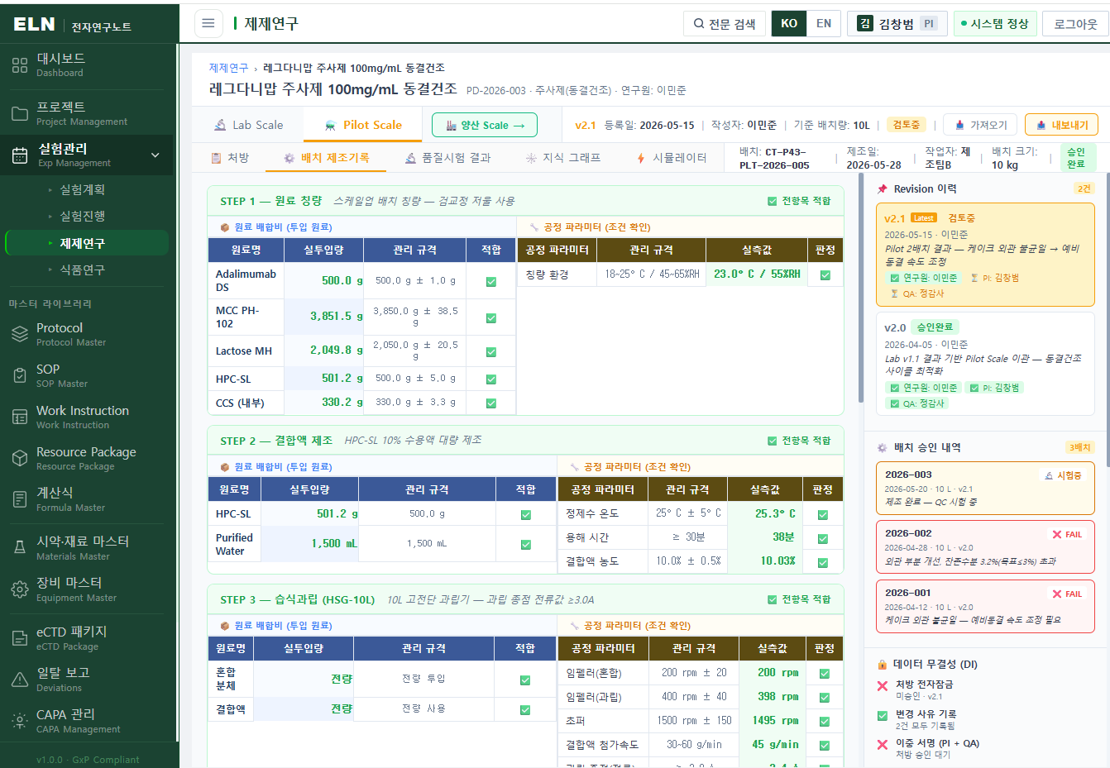Click the 김 avatar badge in the header
1110x768 pixels.
(865, 23)
